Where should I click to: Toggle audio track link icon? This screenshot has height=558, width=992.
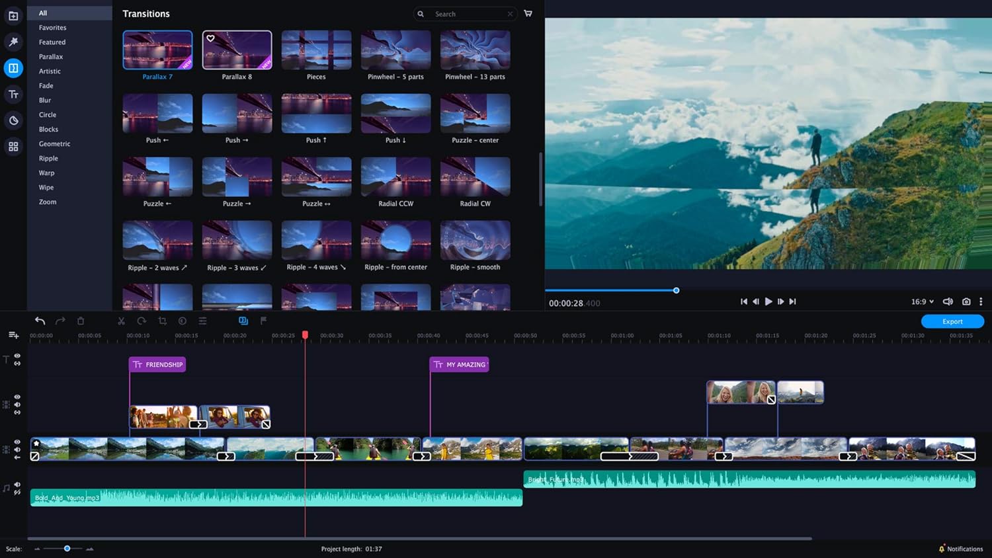[17, 493]
